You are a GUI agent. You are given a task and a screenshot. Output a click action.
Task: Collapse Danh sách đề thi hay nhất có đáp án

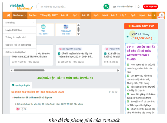(13, 98)
